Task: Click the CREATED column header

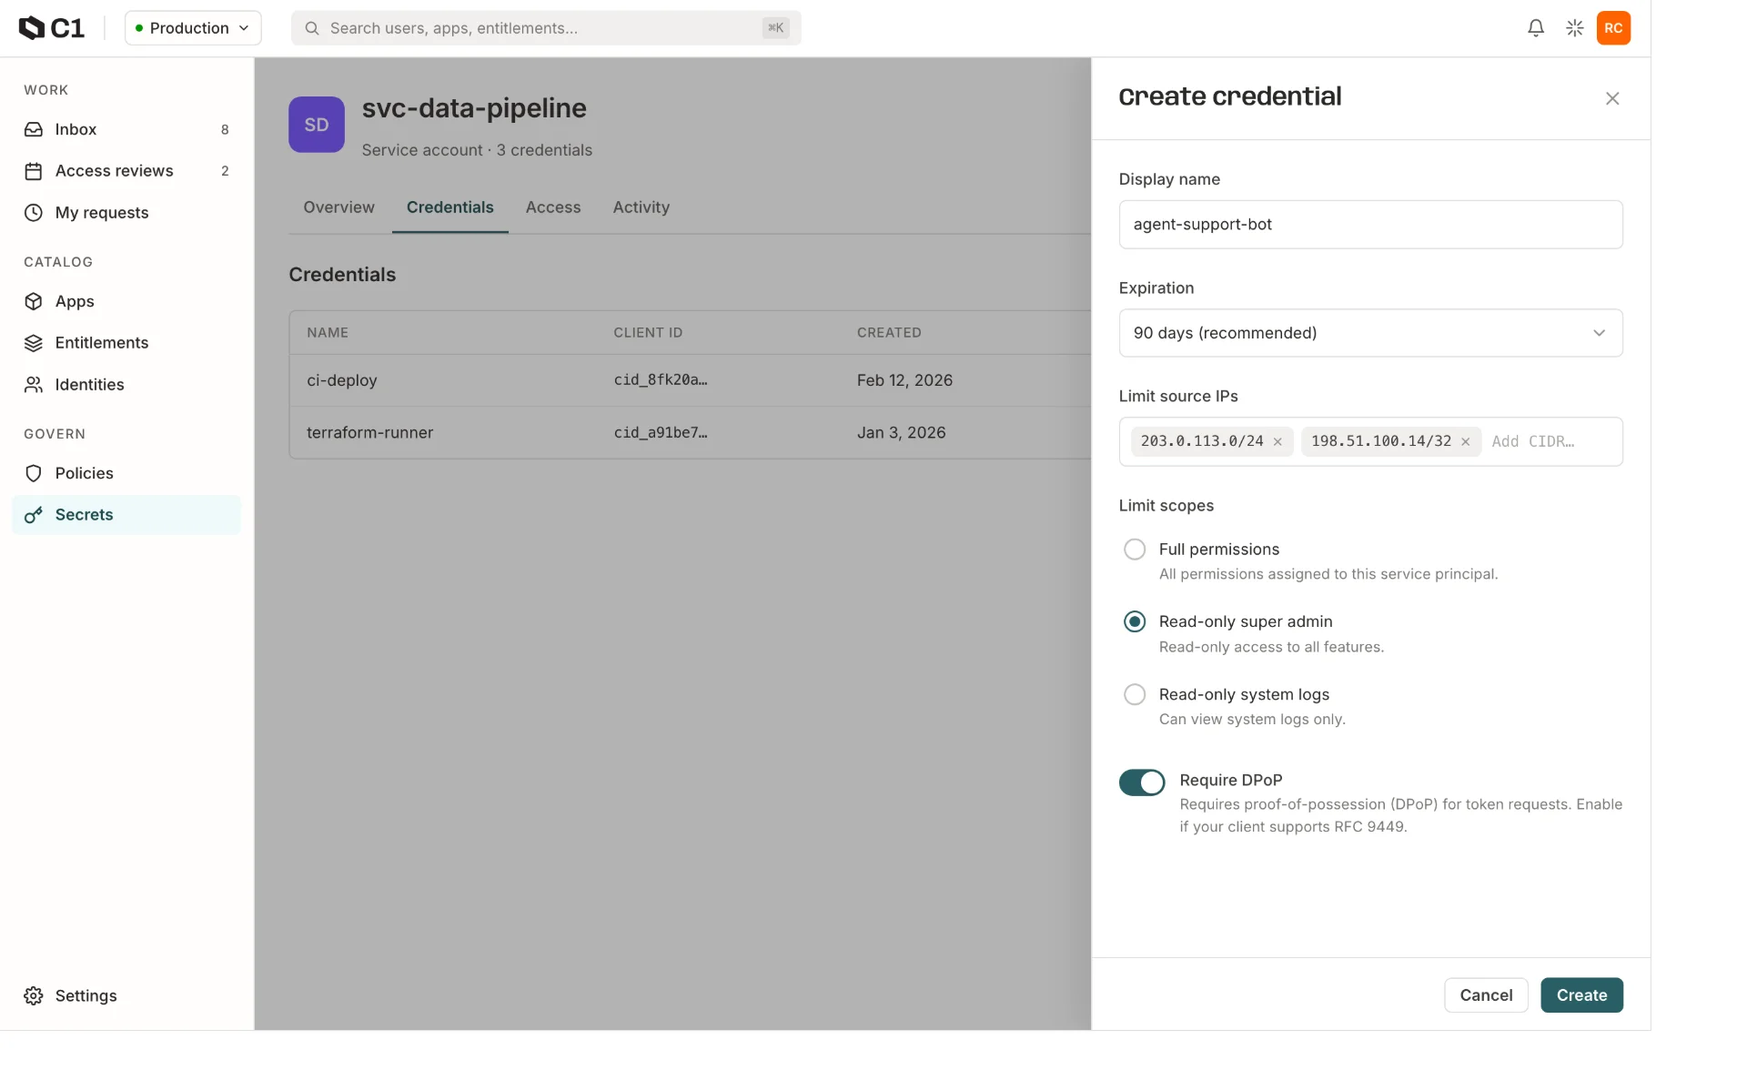Action: click(x=889, y=333)
